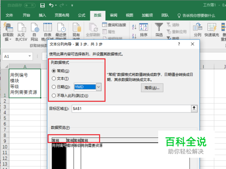
Task: Switch to the 加载项 ribbon tab
Action: pyautogui.click(x=147, y=15)
